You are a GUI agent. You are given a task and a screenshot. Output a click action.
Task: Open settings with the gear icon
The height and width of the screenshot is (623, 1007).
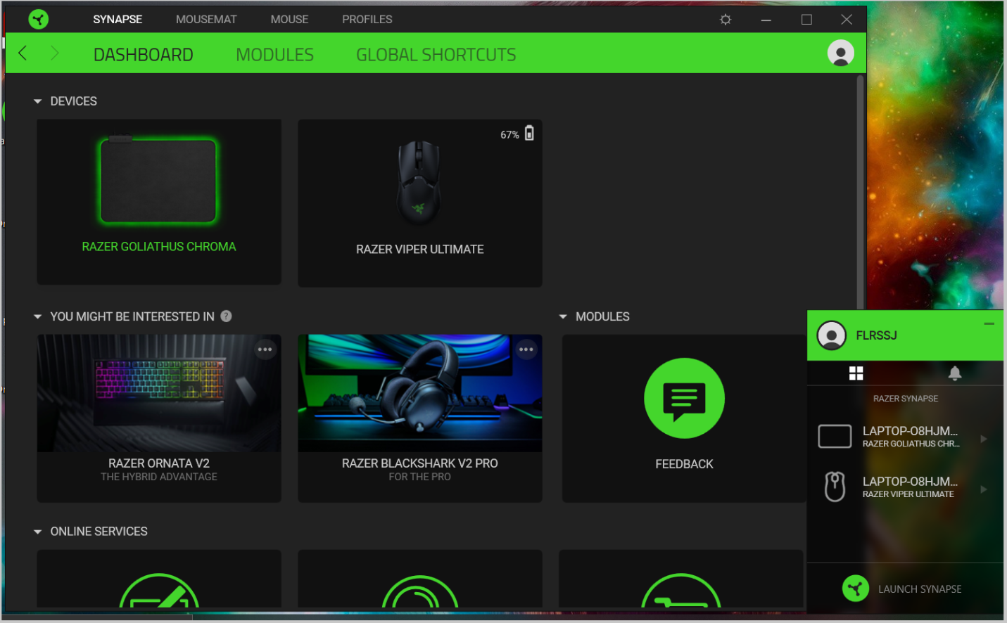click(726, 20)
